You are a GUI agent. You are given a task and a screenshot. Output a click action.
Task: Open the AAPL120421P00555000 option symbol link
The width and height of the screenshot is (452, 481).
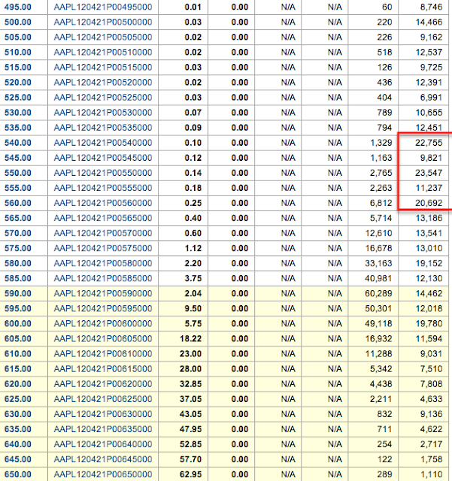pyautogui.click(x=103, y=188)
